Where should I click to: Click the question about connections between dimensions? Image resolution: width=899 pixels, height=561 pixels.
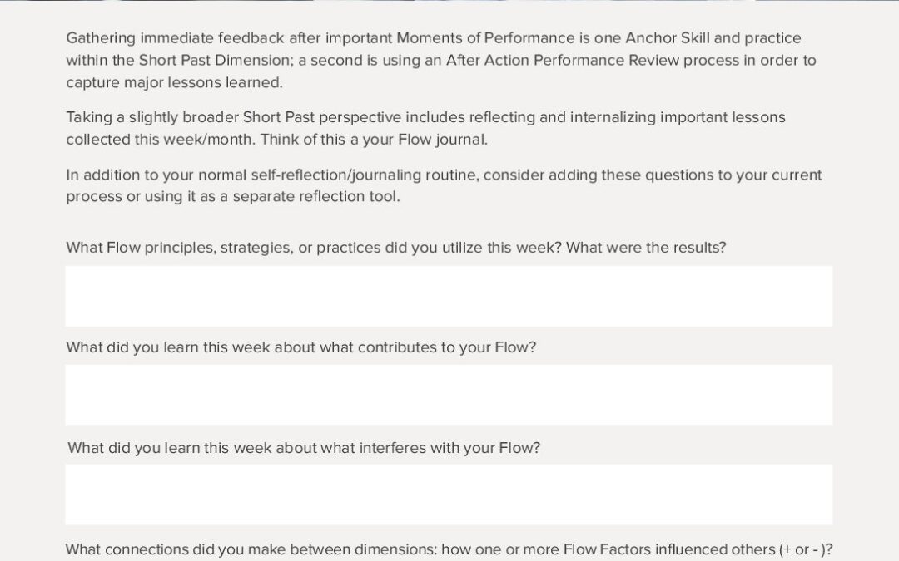[x=449, y=549]
